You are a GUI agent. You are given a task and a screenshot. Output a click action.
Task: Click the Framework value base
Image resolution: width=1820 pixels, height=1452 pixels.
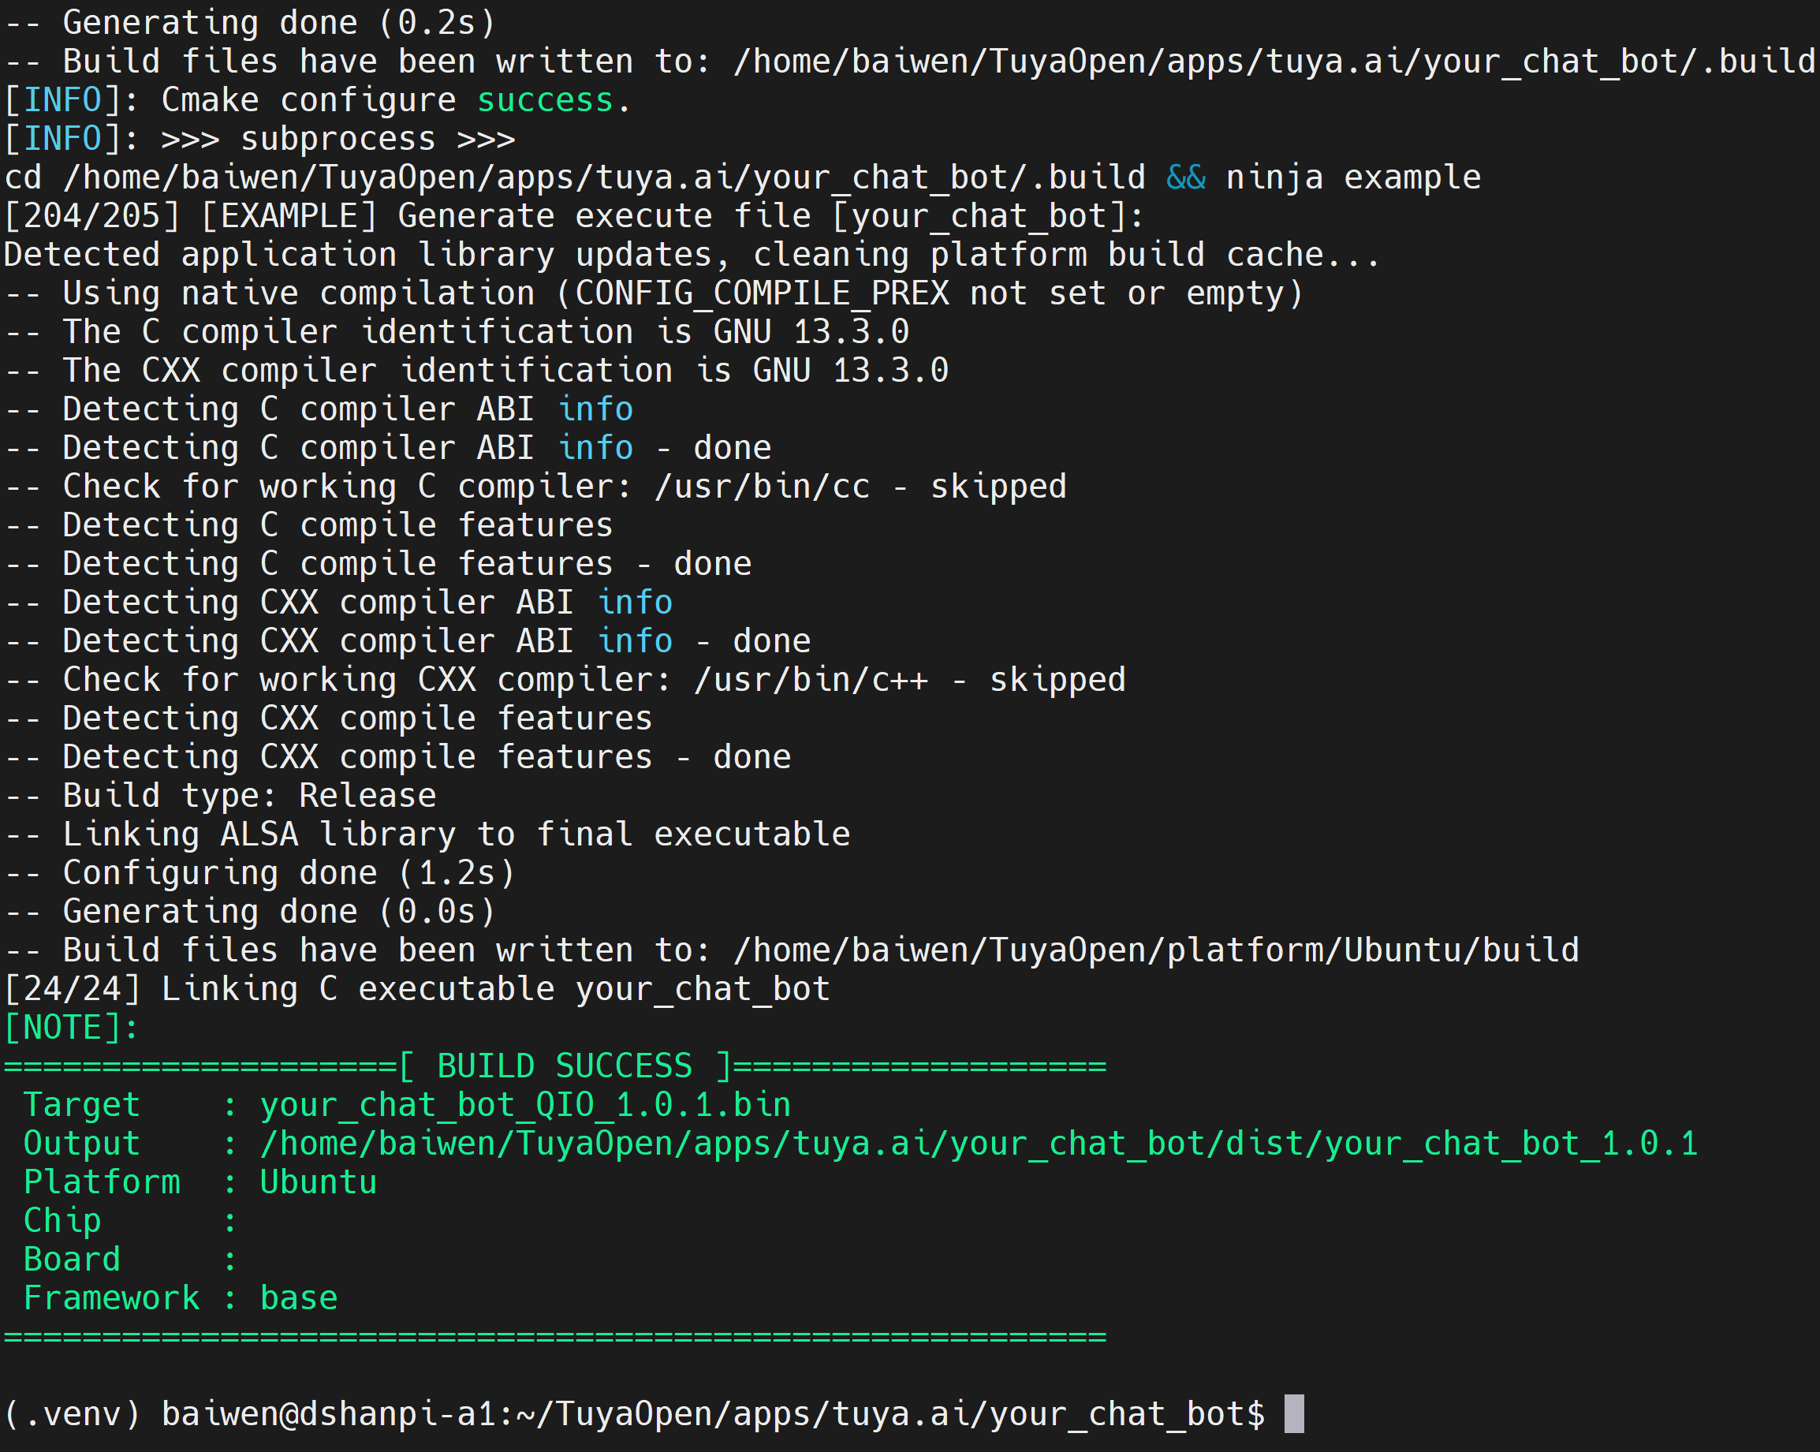pos(298,1298)
